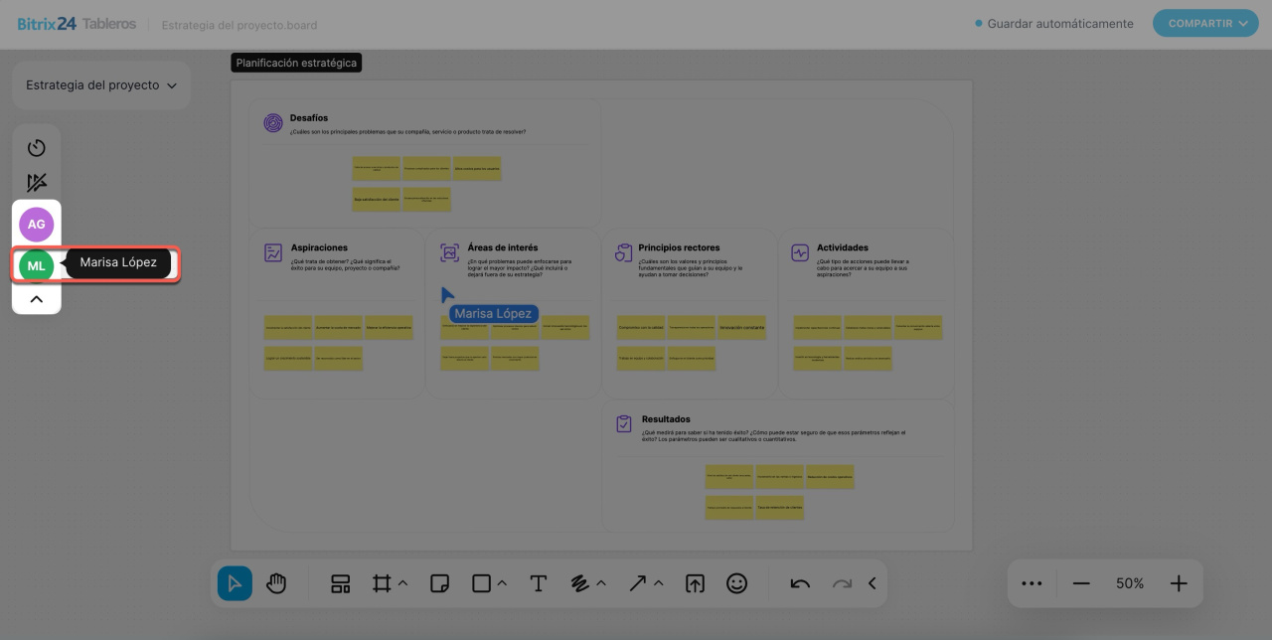The height and width of the screenshot is (640, 1272).
Task: Choose the text tool
Action: (538, 583)
